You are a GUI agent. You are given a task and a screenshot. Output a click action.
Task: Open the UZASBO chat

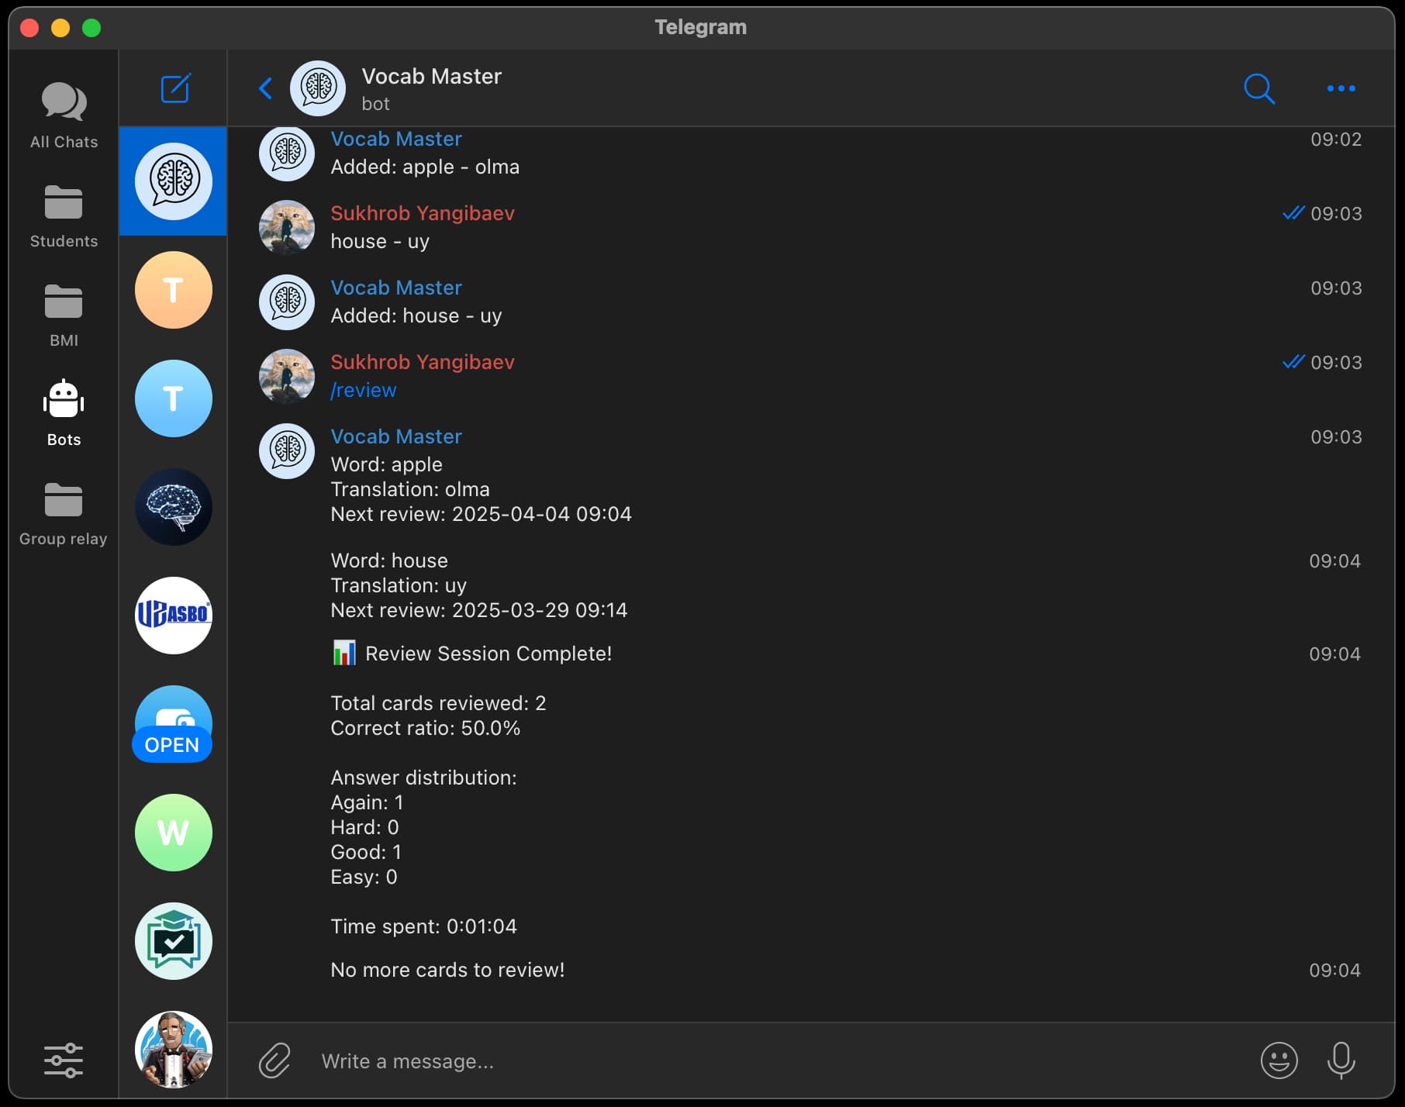point(174,616)
